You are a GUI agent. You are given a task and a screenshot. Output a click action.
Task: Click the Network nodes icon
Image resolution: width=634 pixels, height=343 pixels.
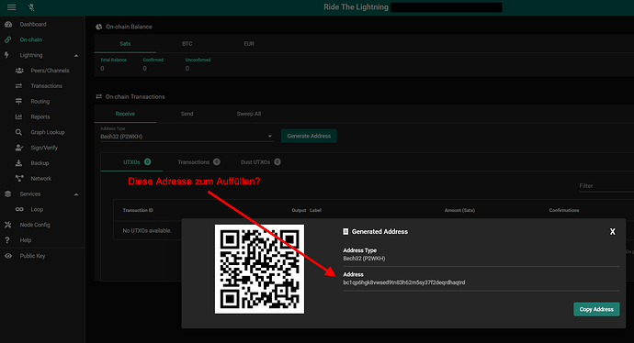point(19,178)
